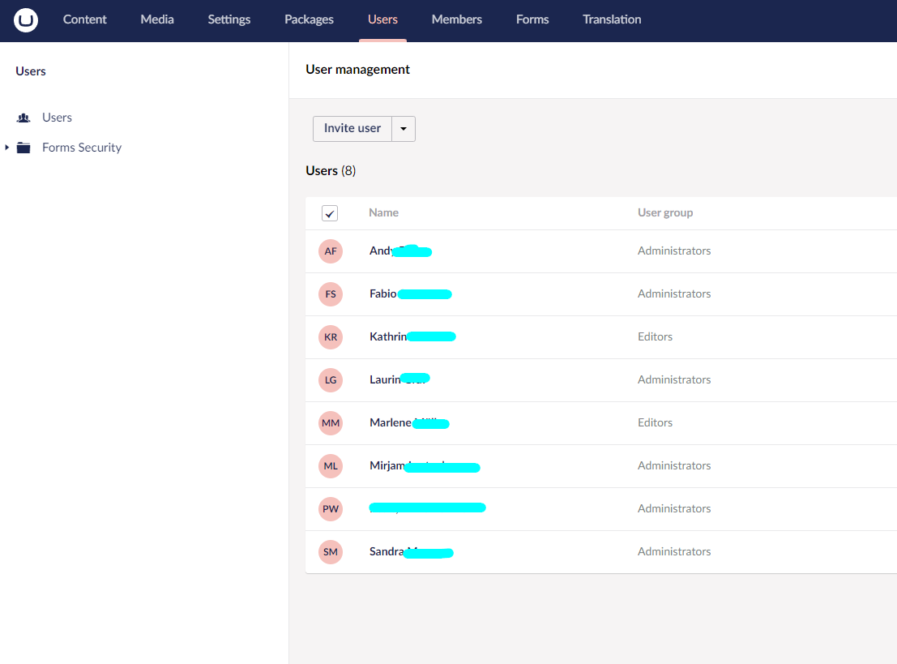This screenshot has width=897, height=664.
Task: Open Sandra's user row
Action: [x=386, y=552]
